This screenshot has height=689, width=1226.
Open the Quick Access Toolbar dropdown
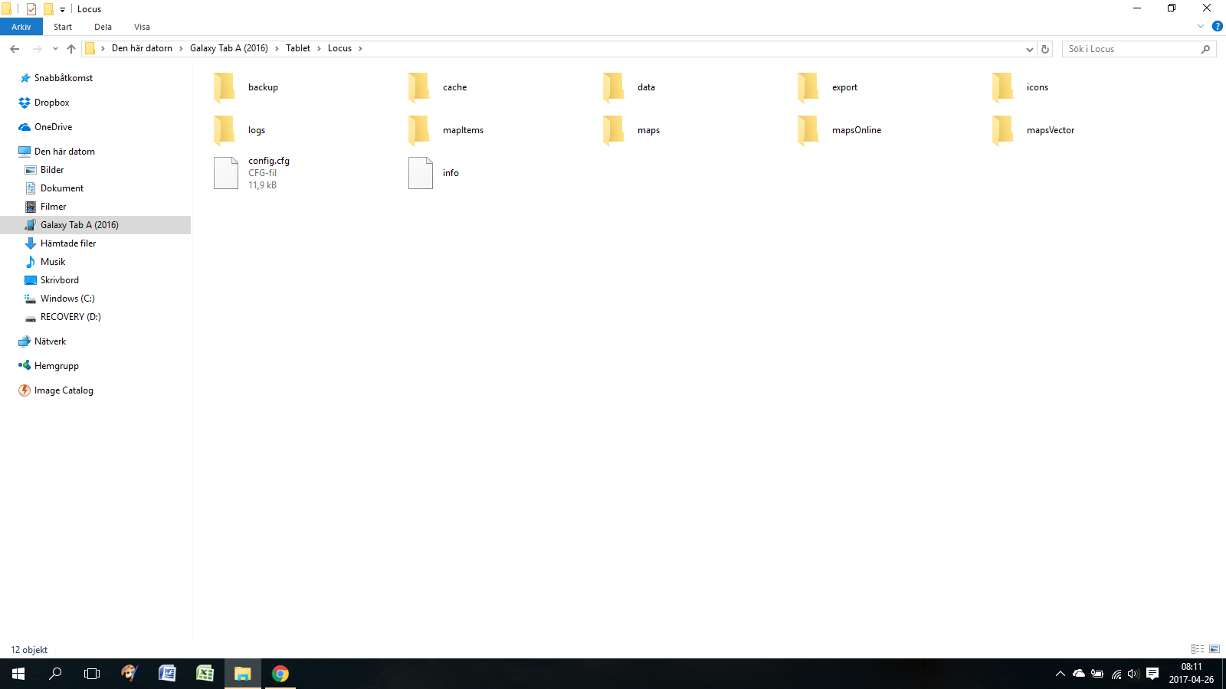(x=63, y=10)
